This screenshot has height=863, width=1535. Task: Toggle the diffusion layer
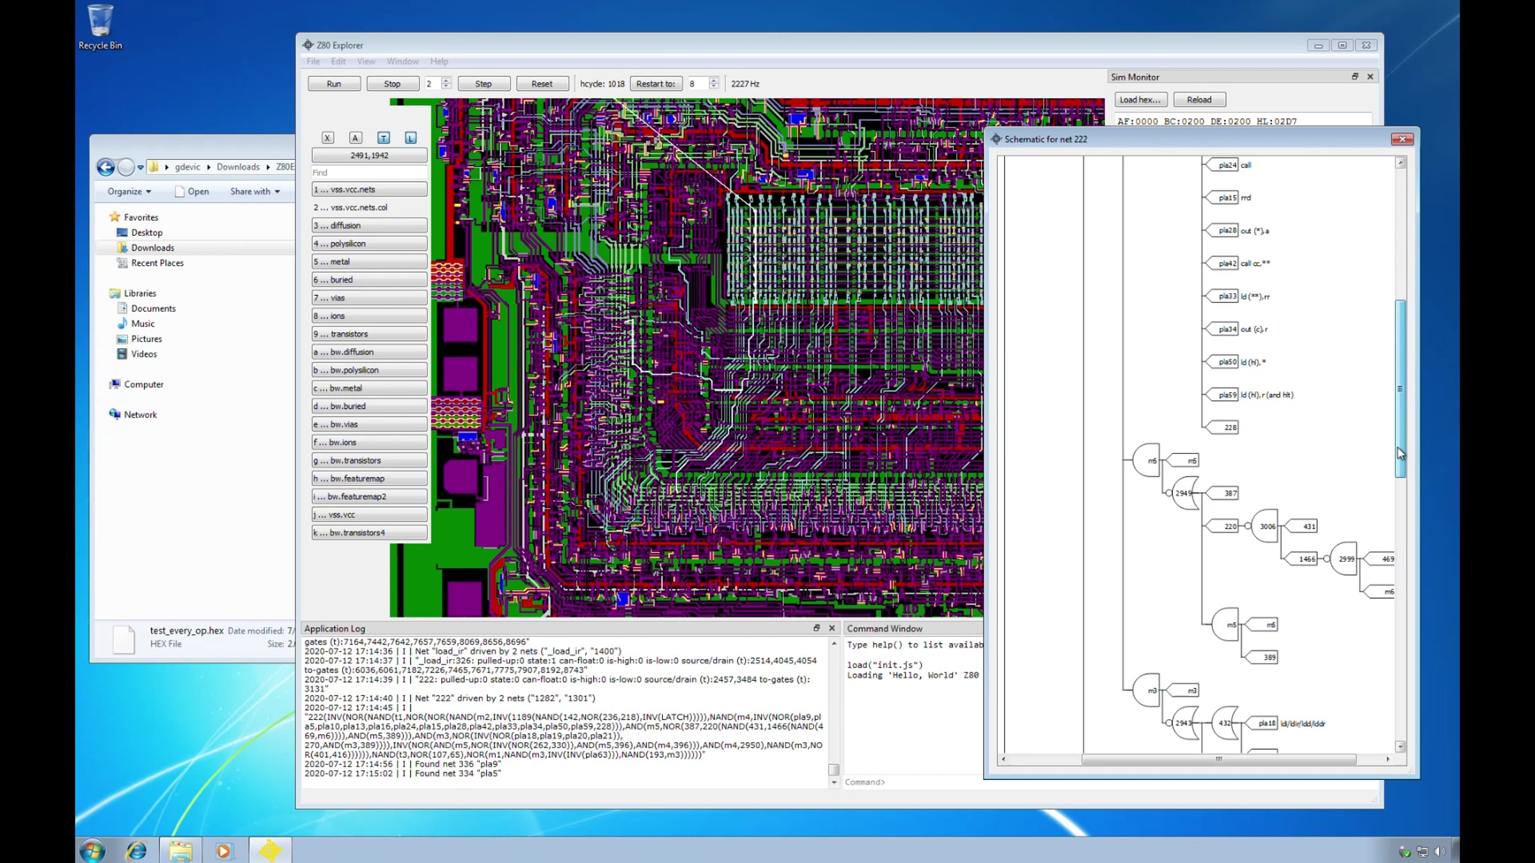(369, 225)
